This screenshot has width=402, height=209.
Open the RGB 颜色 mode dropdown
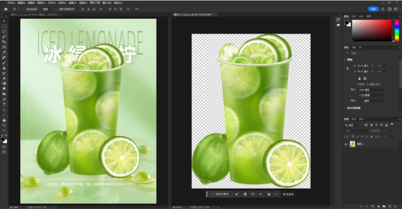point(372,90)
